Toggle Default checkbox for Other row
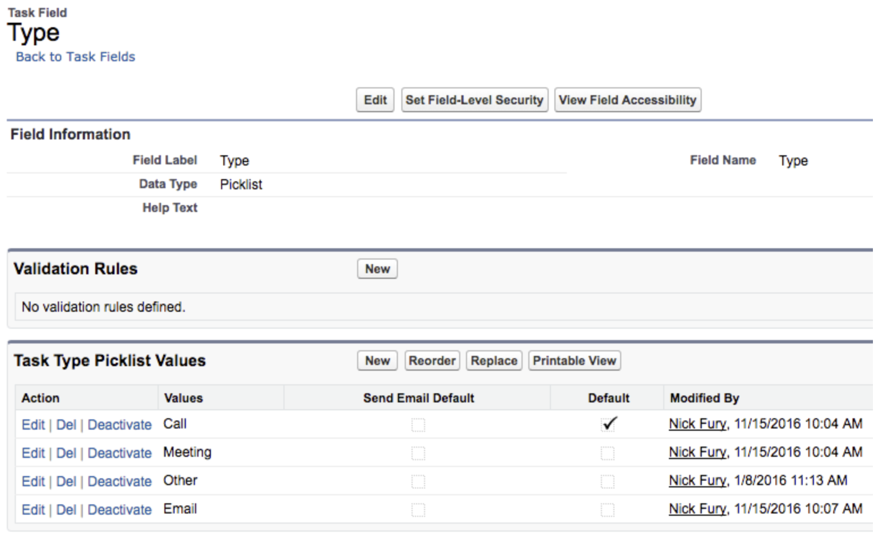 pos(608,481)
